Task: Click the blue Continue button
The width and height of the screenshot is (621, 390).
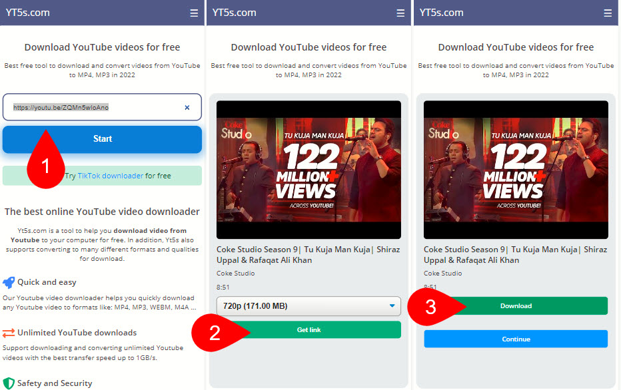Action: [x=516, y=339]
